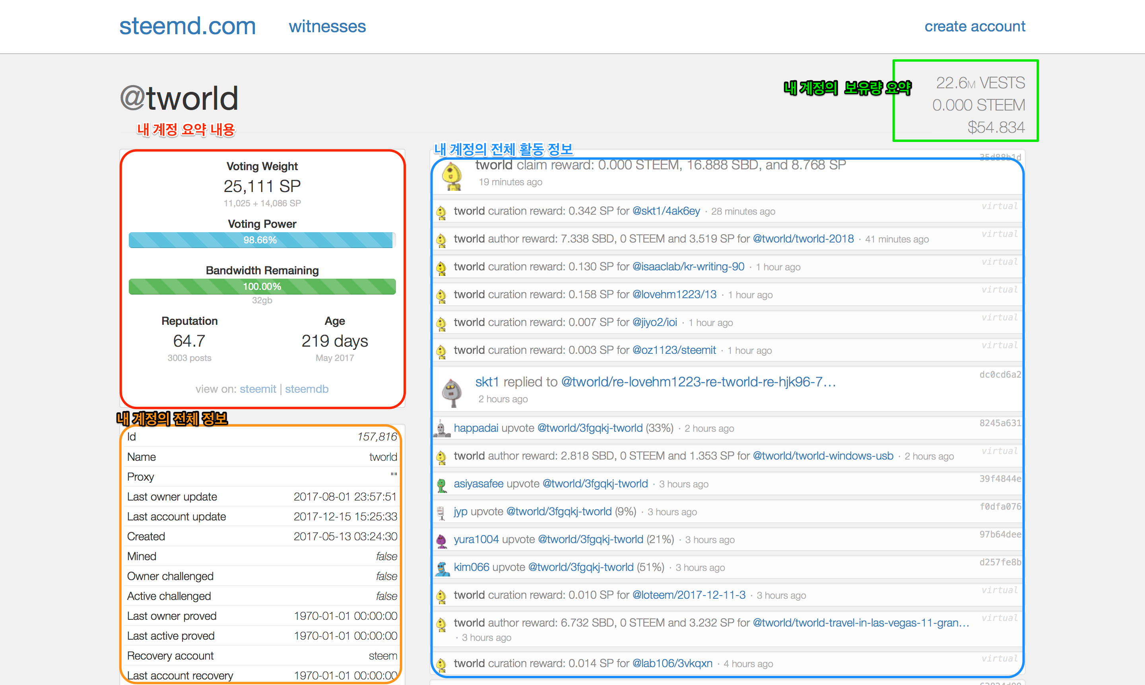1145x685 pixels.
Task: Open asiyasafee profile link
Action: (479, 484)
